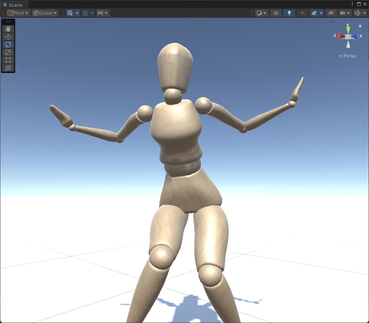
Task: Toggle scene lighting
Action: pyautogui.click(x=289, y=13)
